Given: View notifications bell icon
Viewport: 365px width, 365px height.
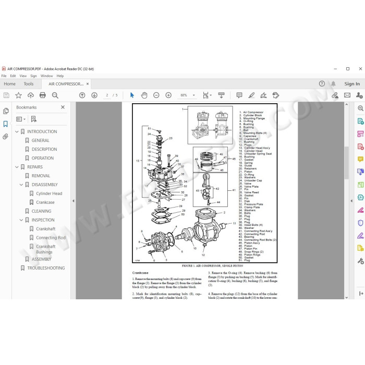Looking at the screenshot, I should tap(333, 84).
